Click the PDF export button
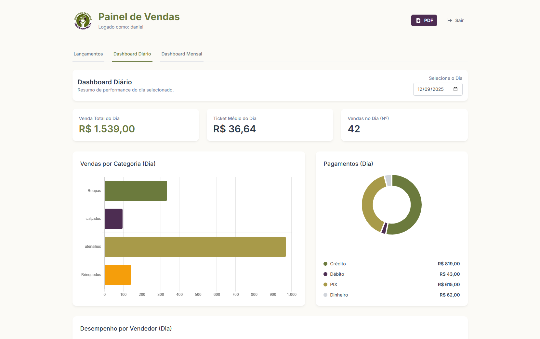 pyautogui.click(x=424, y=20)
